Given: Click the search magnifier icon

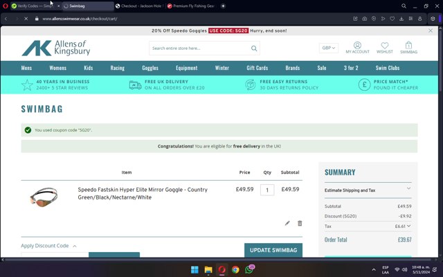Looking at the screenshot, I should point(254,48).
